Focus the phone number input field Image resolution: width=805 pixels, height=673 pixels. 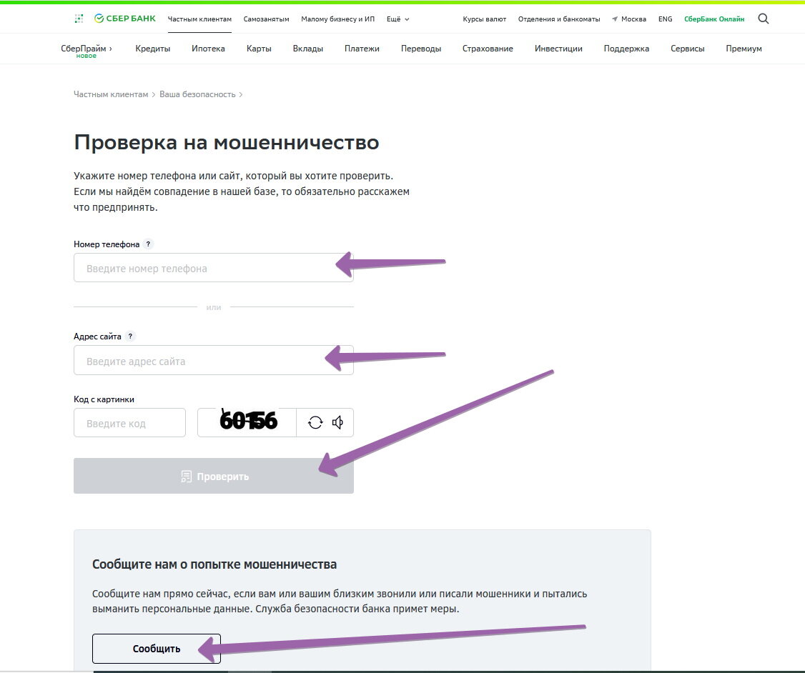[214, 268]
